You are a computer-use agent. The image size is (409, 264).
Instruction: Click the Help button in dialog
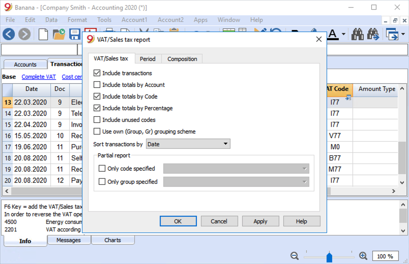pyautogui.click(x=302, y=221)
